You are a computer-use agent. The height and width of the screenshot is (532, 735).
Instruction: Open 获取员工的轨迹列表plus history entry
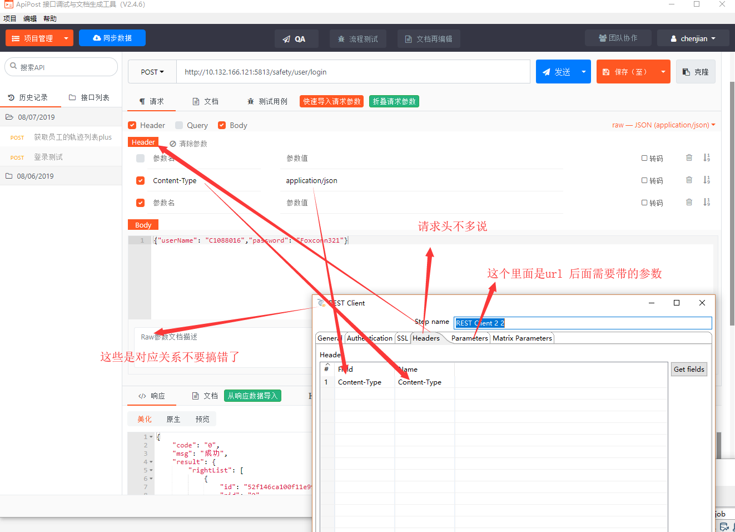[x=61, y=137]
